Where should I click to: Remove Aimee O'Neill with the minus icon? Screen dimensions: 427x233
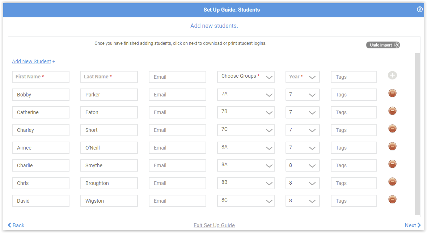(392, 146)
